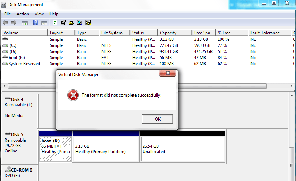Click the CD-ROM 0 drive icon
The image size is (296, 181).
click(8, 169)
